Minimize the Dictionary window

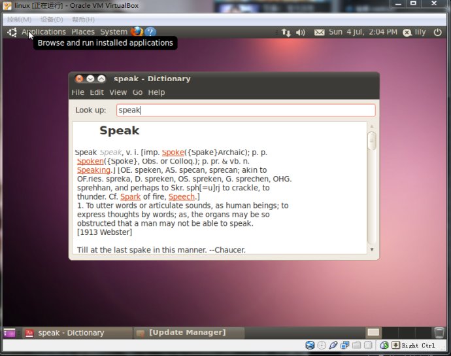click(x=90, y=79)
